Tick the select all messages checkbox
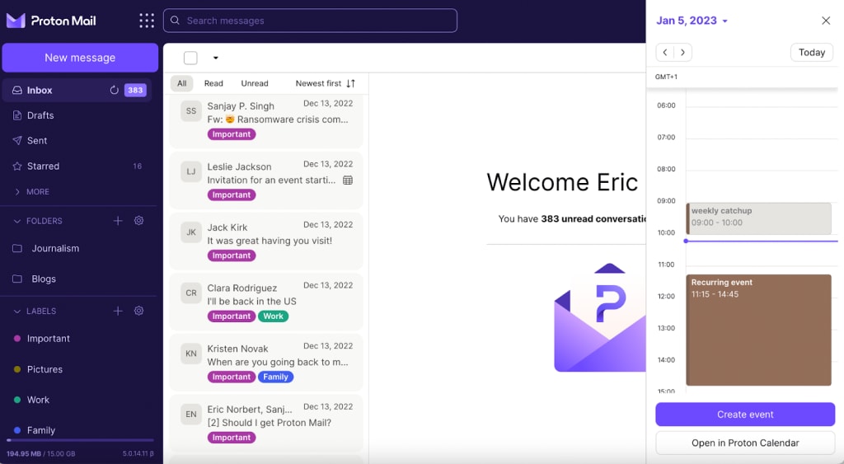 tap(190, 58)
